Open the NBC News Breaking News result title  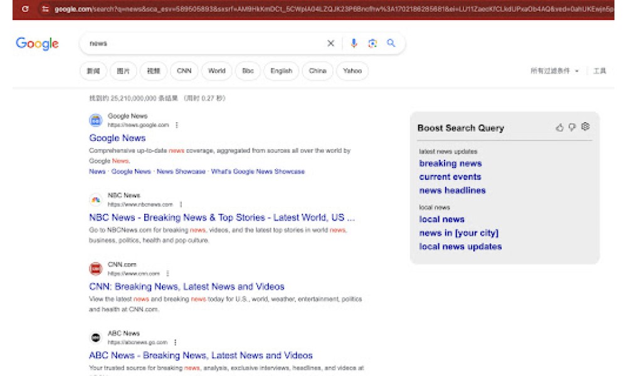pyautogui.click(x=221, y=217)
